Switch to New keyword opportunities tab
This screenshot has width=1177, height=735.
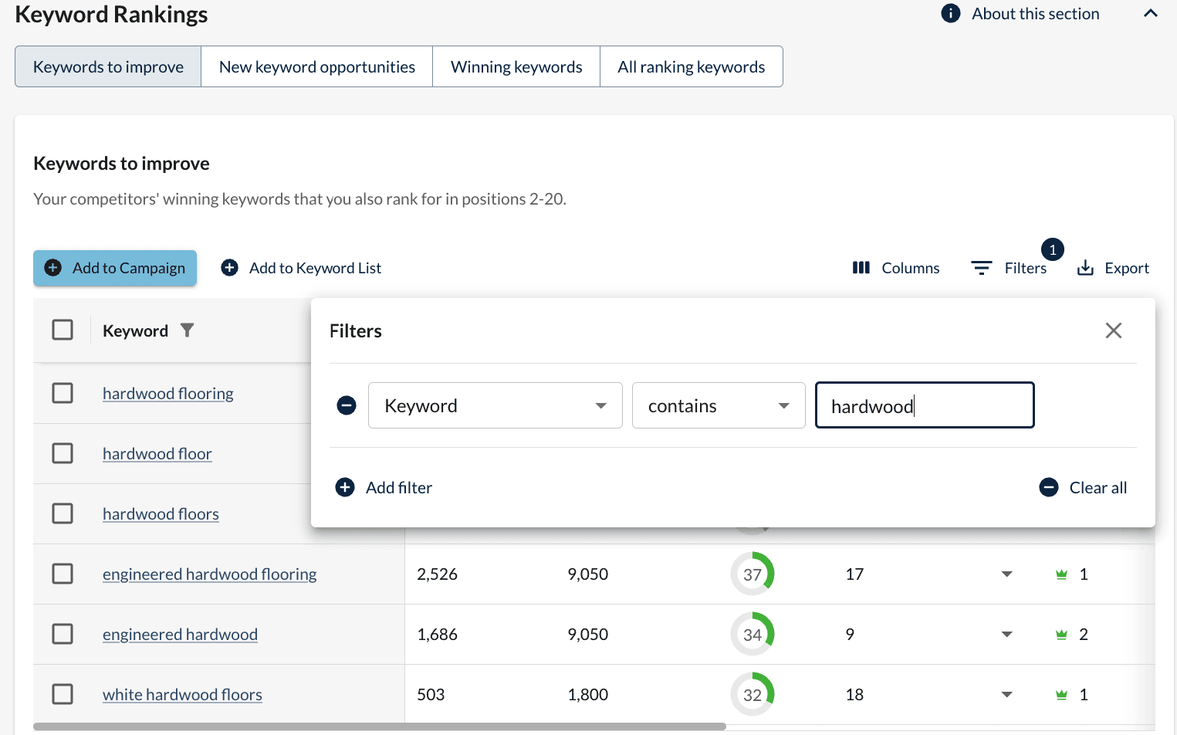pos(316,67)
